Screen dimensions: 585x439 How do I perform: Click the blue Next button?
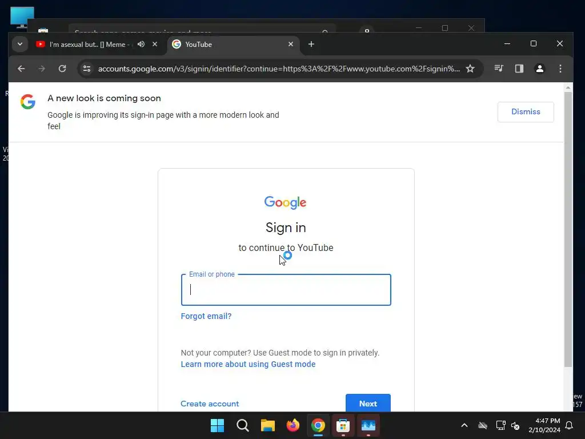pyautogui.click(x=368, y=403)
